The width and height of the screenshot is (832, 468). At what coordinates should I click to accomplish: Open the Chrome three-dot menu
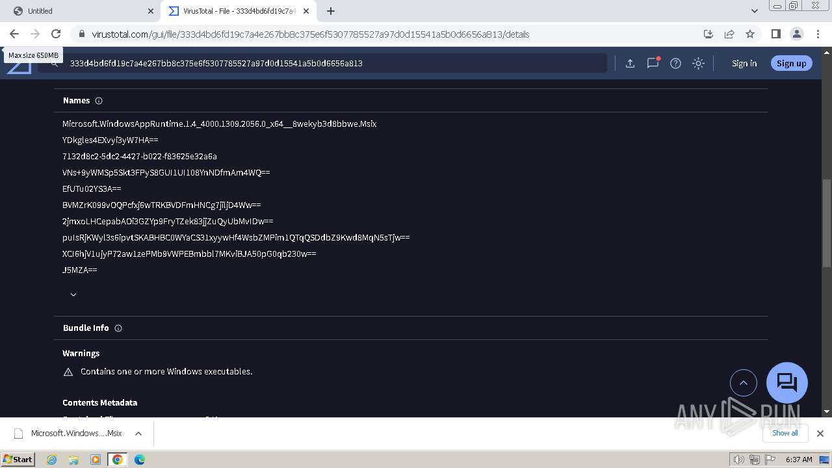point(817,34)
